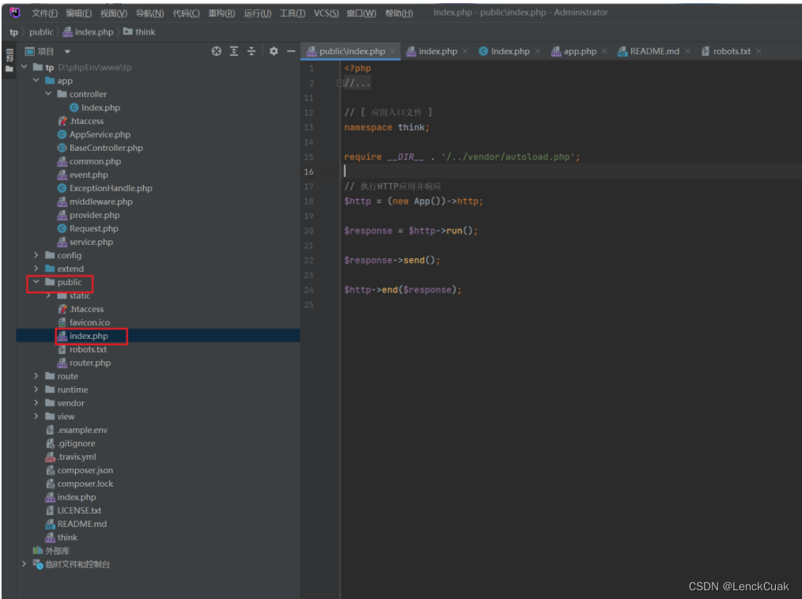Hide the project panel with minus icon

coord(291,51)
